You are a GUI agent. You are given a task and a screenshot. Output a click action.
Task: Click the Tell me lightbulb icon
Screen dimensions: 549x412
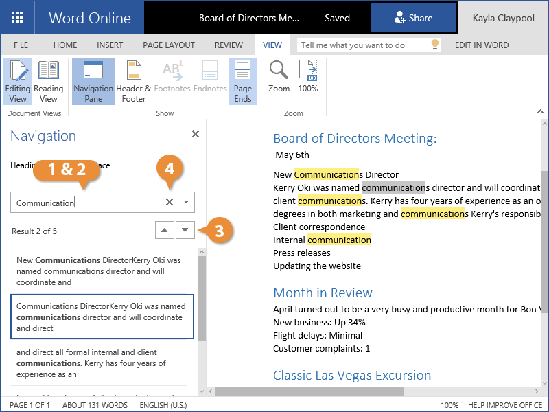coord(434,45)
